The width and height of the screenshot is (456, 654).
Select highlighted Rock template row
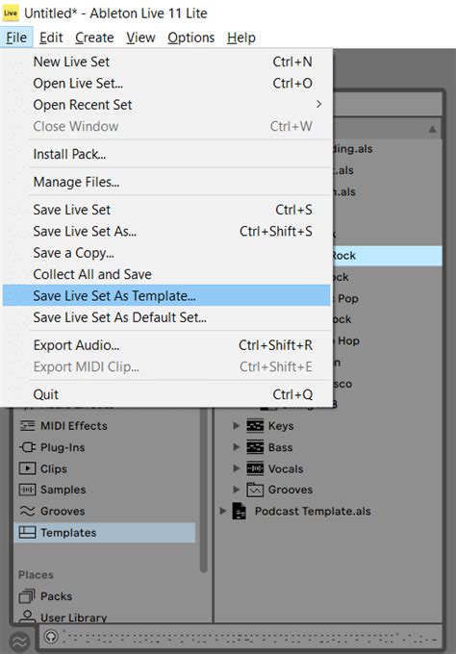click(x=387, y=256)
